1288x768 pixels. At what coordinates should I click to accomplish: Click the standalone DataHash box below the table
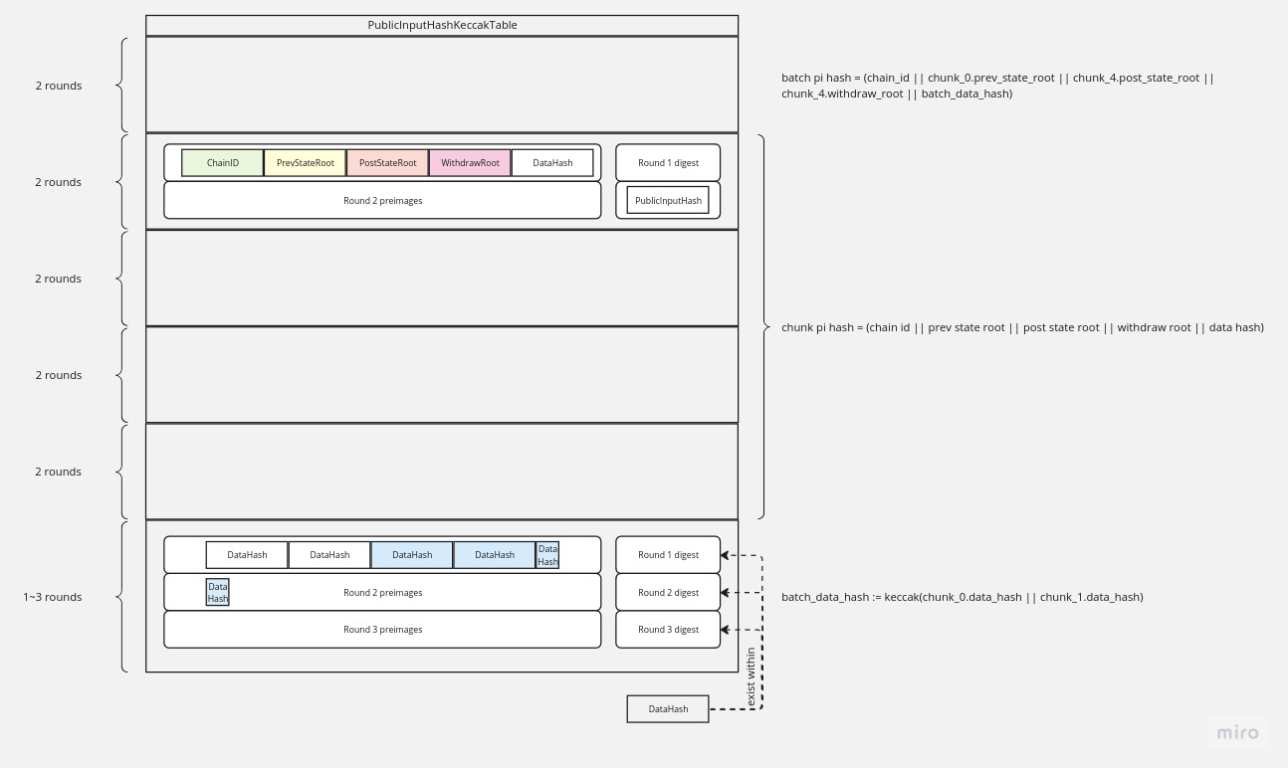pos(668,709)
